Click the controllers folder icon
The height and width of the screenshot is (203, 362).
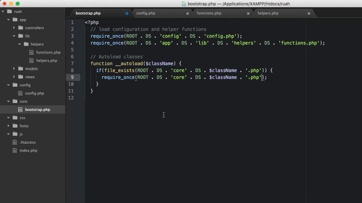[x=20, y=28]
